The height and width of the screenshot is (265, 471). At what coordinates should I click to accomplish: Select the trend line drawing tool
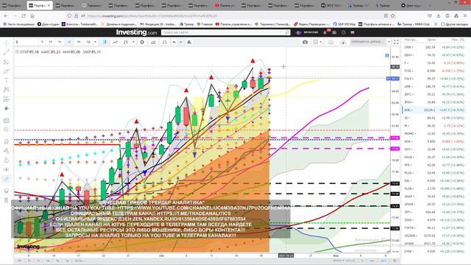click(7, 52)
